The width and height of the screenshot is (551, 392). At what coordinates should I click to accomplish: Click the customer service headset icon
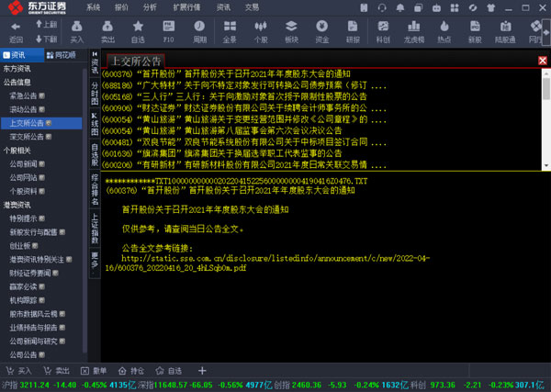(382, 7)
